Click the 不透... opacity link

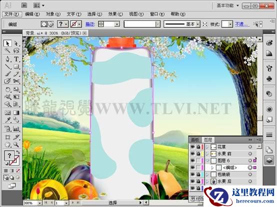242,24
